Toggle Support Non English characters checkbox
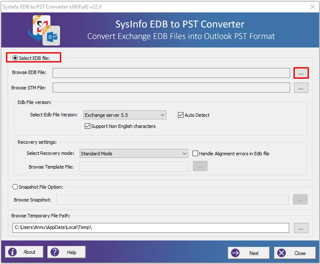This screenshot has width=320, height=264. click(x=87, y=126)
